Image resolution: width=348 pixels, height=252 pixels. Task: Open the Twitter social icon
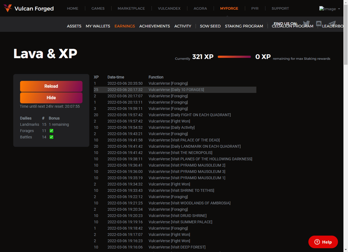(307, 24)
